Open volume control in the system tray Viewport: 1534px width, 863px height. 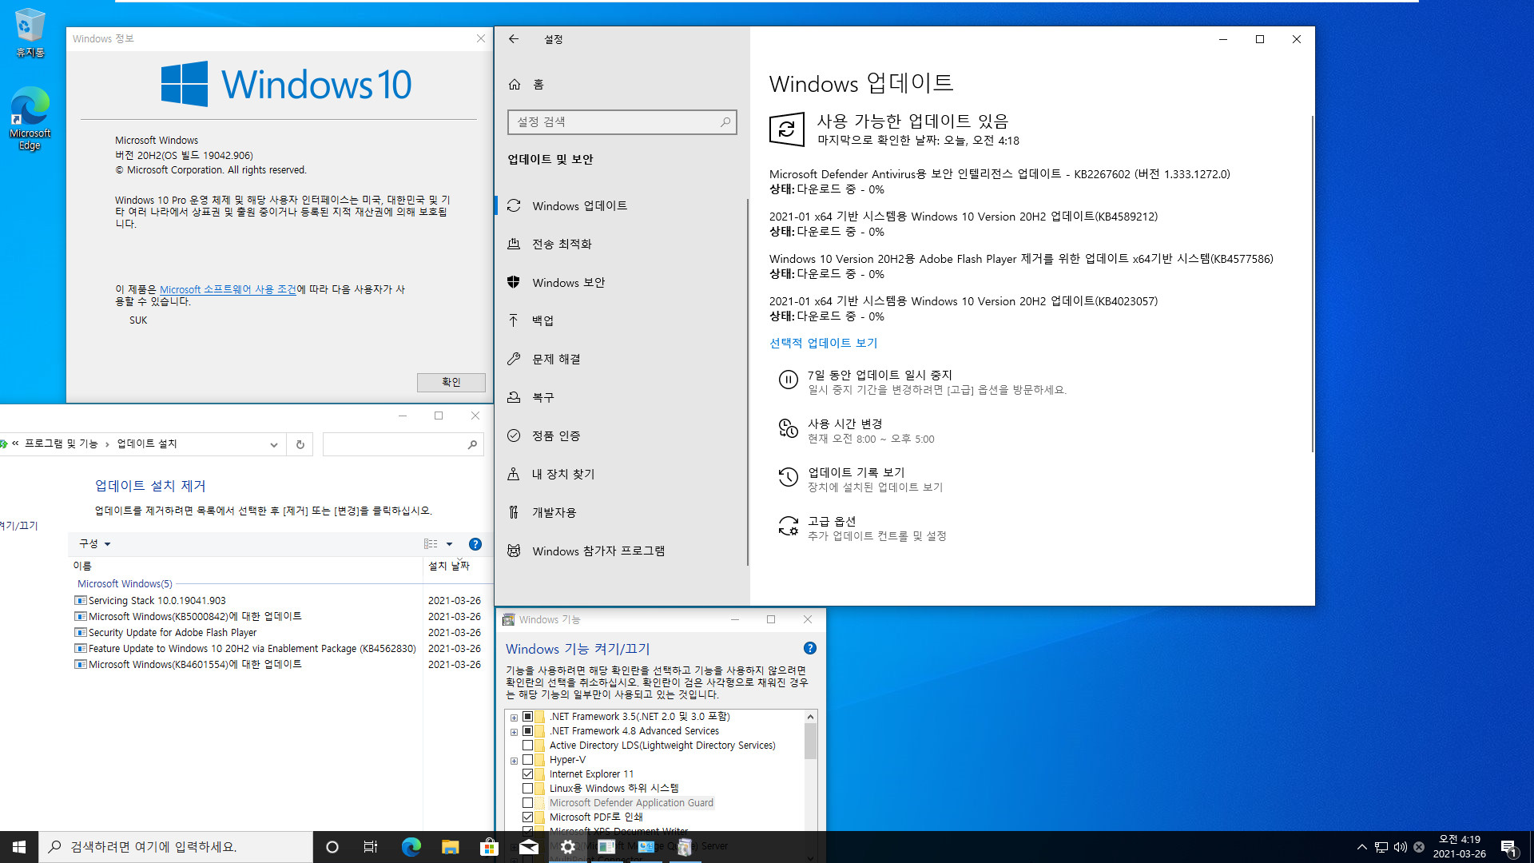click(x=1400, y=847)
